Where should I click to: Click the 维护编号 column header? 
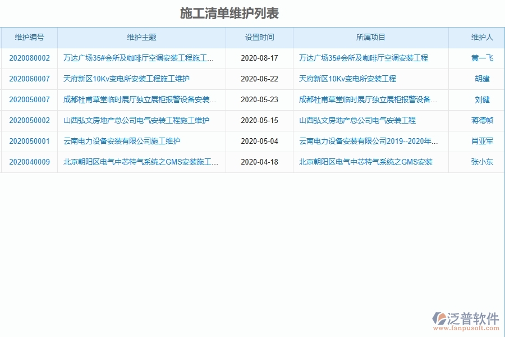tap(28, 37)
